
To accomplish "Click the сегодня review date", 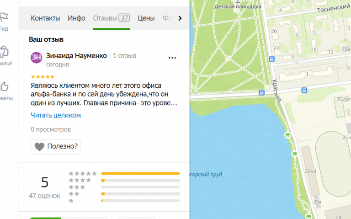I will [x=58, y=64].
